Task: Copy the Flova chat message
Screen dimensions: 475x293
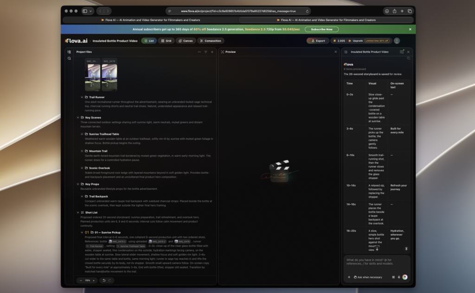Action: point(408,58)
